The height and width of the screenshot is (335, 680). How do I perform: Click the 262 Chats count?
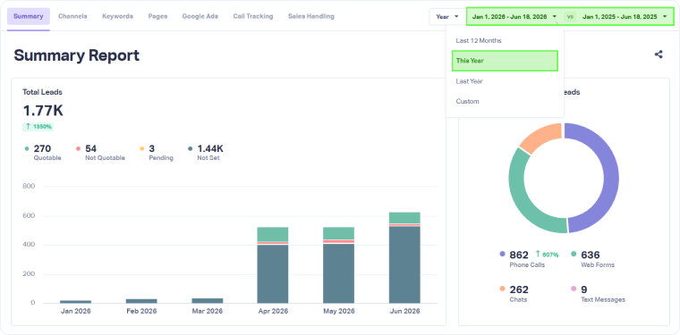pos(519,289)
